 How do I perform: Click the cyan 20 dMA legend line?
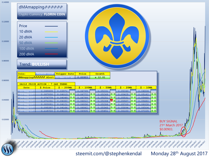(x=51, y=37)
